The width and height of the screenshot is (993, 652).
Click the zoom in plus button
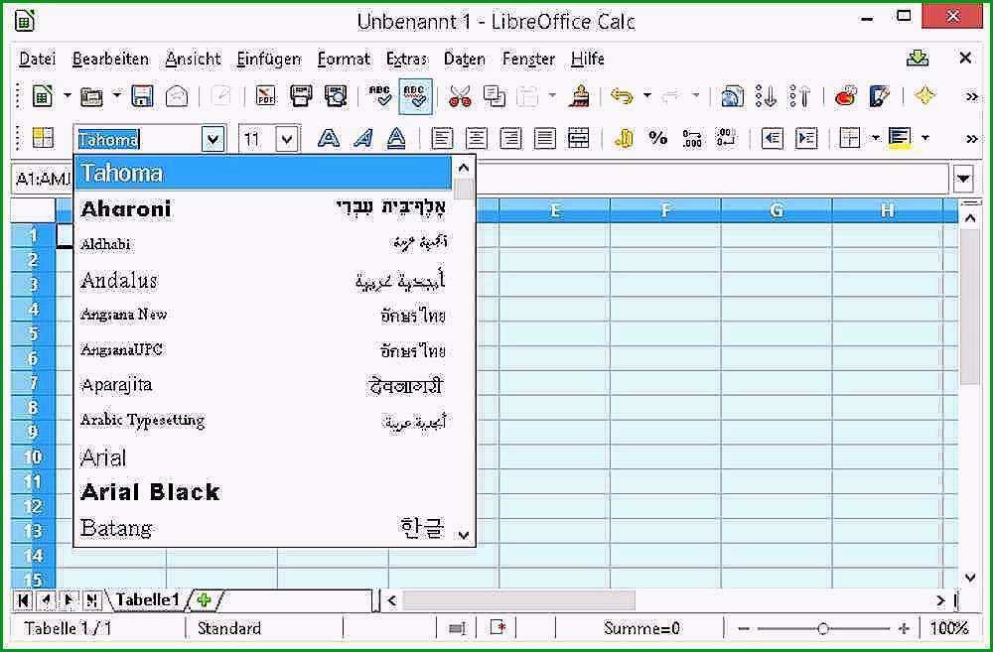click(903, 628)
